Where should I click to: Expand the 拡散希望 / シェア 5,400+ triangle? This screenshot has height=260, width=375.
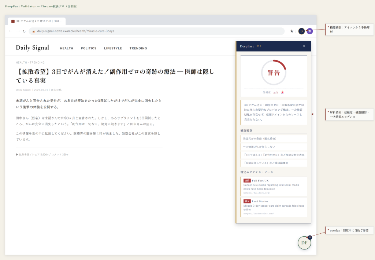point(17,154)
